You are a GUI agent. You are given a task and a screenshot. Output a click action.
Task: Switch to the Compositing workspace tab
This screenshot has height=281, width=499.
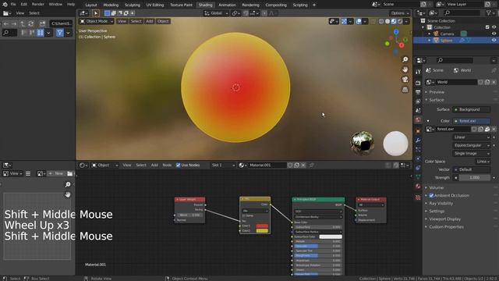click(x=276, y=5)
